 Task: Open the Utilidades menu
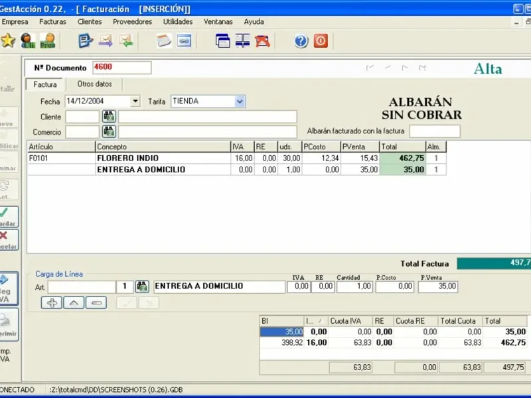178,22
